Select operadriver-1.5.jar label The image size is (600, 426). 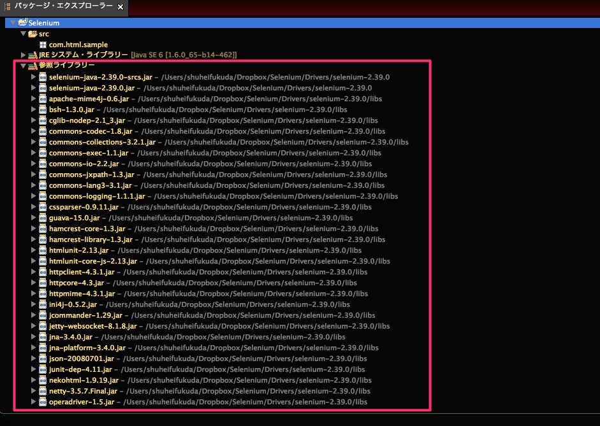click(x=82, y=402)
